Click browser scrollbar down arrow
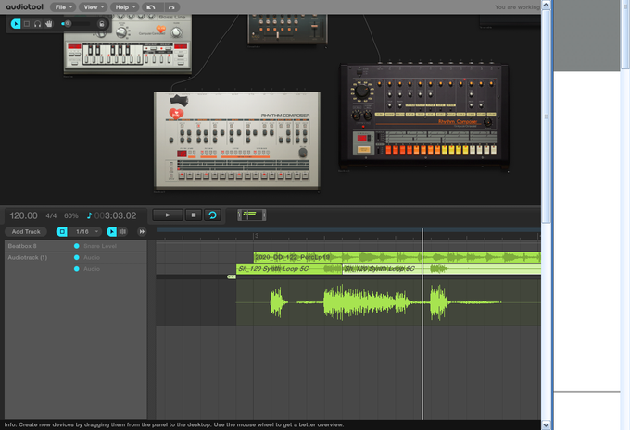This screenshot has height=430, width=630. [x=546, y=425]
